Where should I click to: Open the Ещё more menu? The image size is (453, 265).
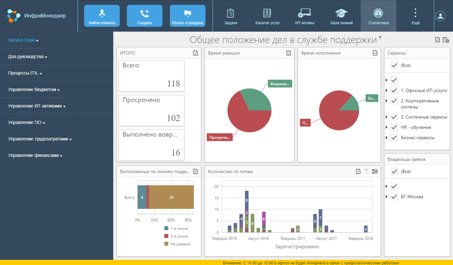tap(415, 16)
